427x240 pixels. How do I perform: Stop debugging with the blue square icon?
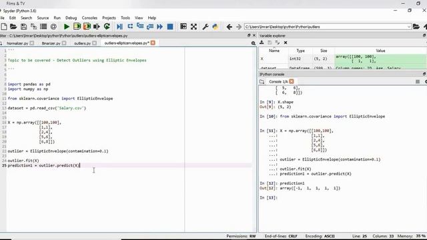point(170,27)
